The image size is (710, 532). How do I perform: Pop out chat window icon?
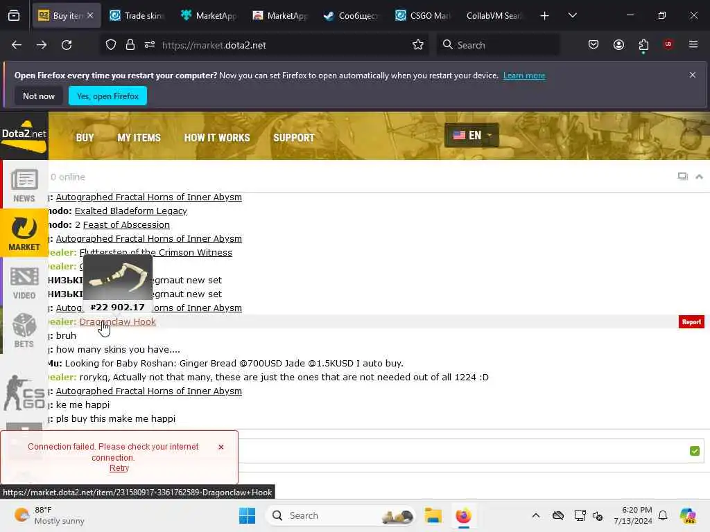point(682,177)
